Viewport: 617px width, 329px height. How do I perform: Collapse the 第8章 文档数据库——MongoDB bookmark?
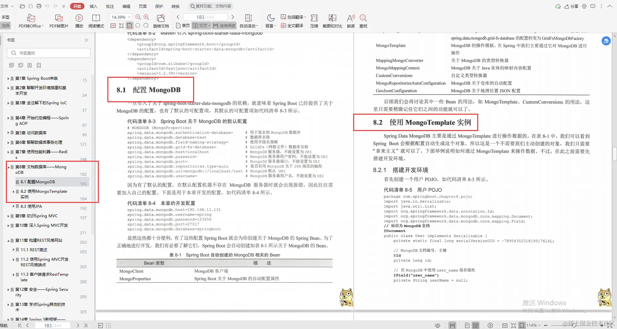(9, 167)
